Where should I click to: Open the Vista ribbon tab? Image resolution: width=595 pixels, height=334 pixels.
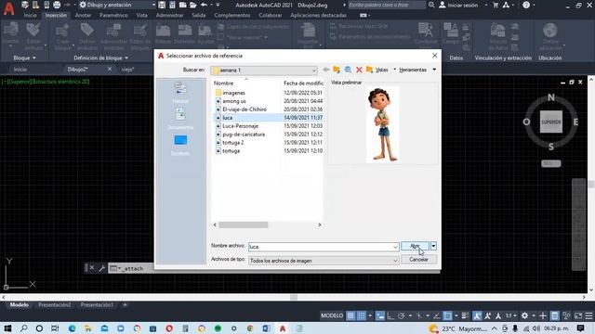[141, 15]
